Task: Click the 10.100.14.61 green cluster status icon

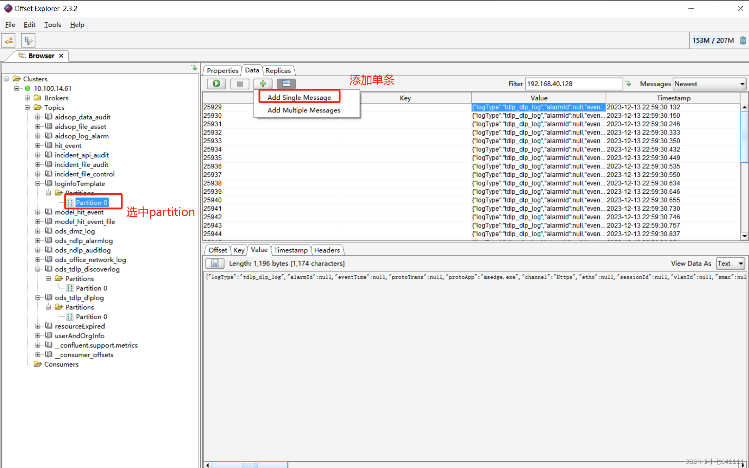Action: pos(27,88)
